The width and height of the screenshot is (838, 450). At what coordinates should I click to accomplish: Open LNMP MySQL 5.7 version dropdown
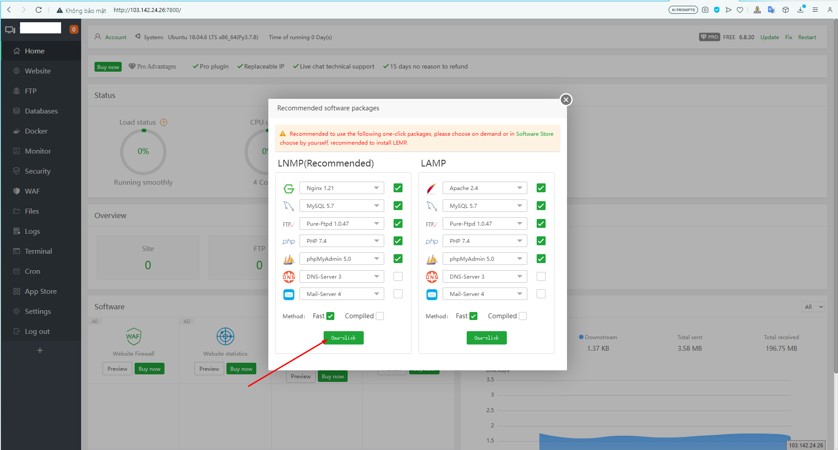pyautogui.click(x=342, y=206)
